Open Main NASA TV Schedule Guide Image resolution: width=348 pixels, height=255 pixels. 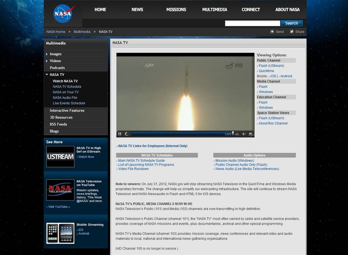click(x=141, y=161)
